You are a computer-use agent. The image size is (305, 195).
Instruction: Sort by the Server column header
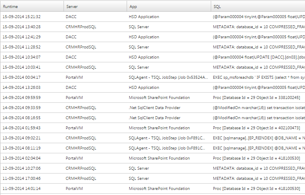pyautogui.click(x=95, y=6)
